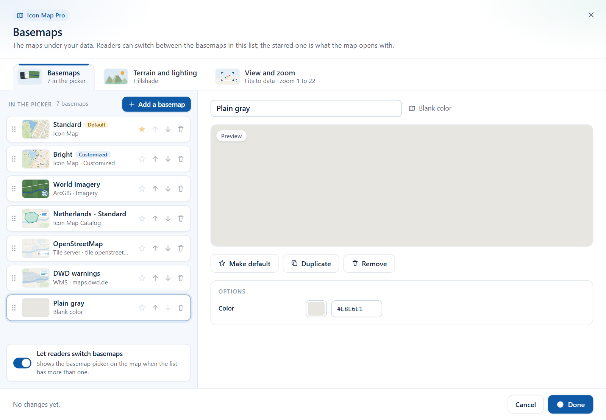Delete the DWD warnings basemap
Viewport: 606px width, 420px height.
point(181,278)
